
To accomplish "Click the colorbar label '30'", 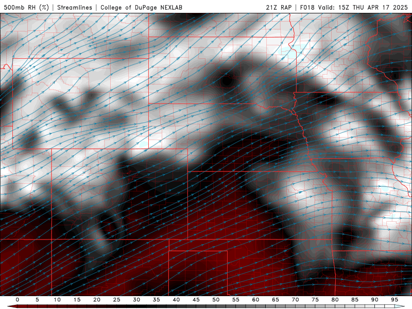I will pyautogui.click(x=136, y=300).
